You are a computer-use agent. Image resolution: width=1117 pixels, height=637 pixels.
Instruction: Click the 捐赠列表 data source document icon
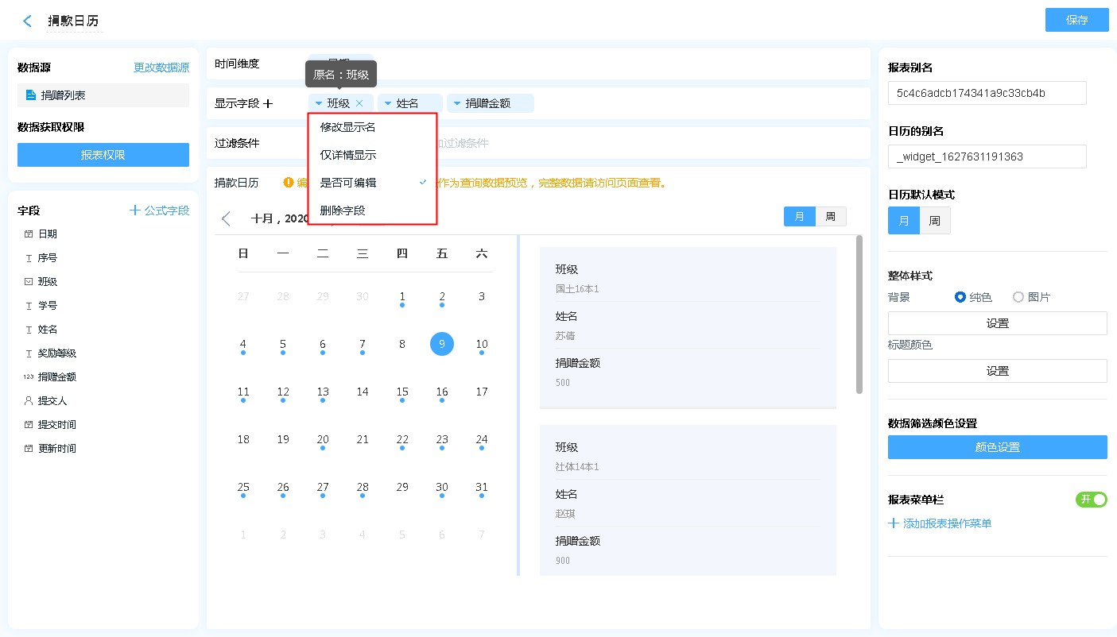(31, 95)
